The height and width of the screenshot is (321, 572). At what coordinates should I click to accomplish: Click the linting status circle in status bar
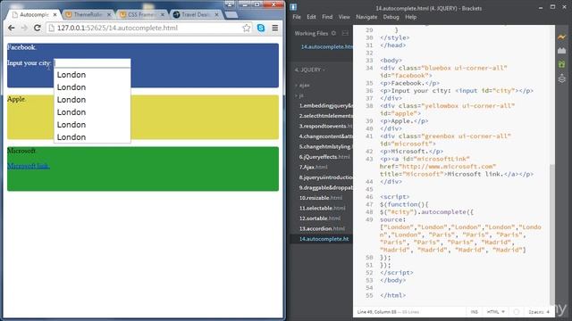point(517,312)
